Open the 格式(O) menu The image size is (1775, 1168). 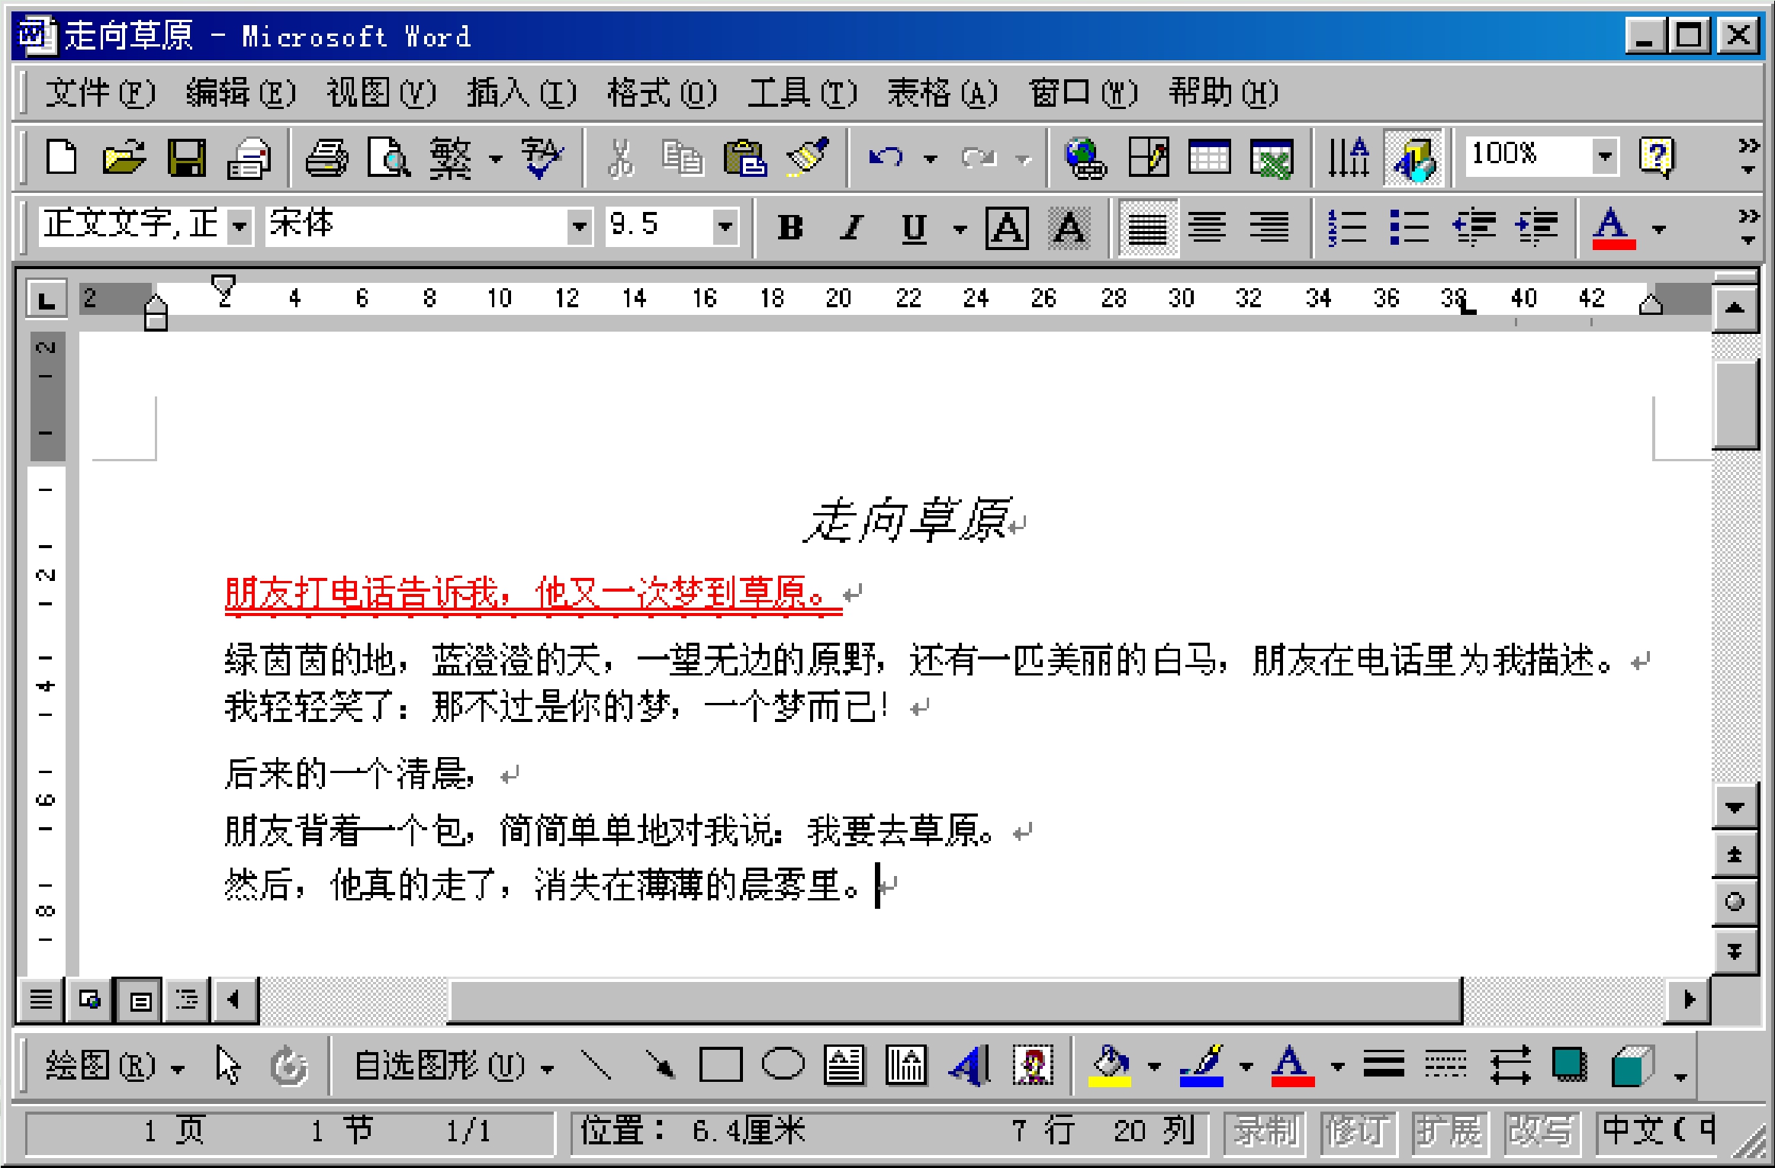(661, 93)
